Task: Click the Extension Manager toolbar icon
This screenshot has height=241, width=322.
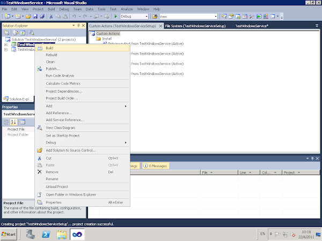Action: [266, 17]
